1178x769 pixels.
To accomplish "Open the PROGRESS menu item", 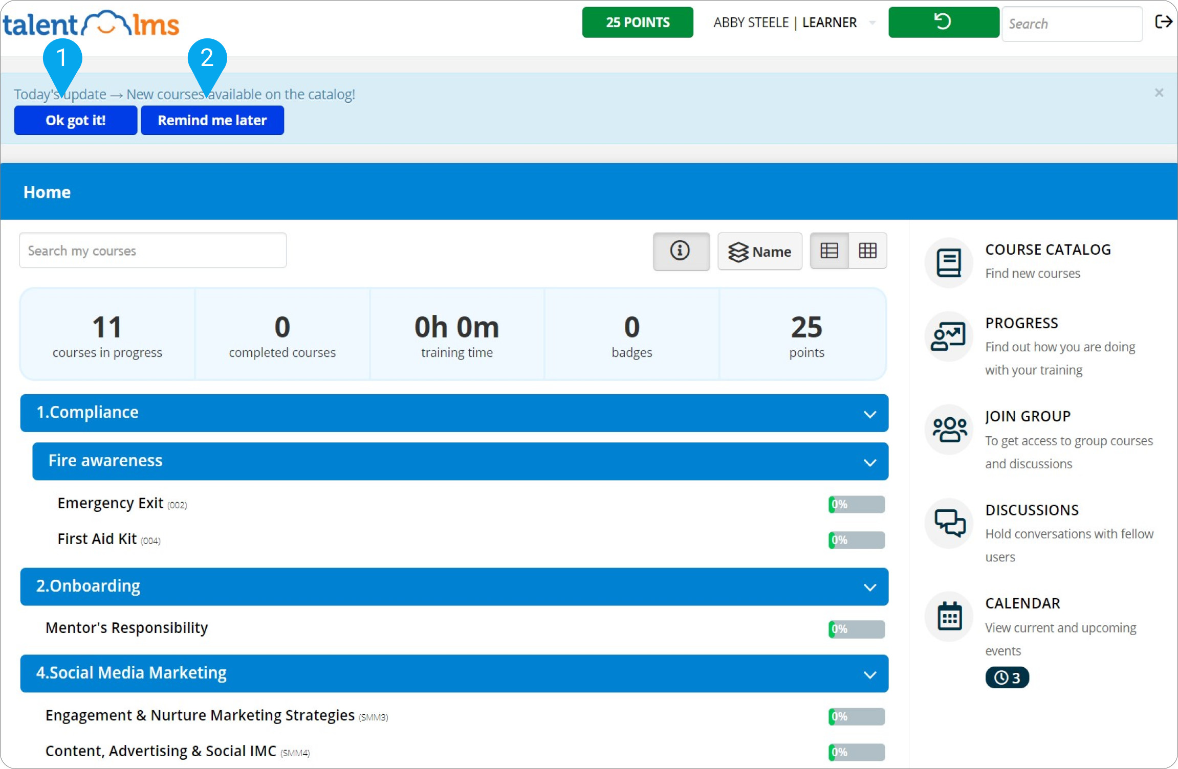I will [x=1021, y=323].
